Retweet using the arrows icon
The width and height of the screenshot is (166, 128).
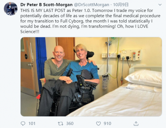(x=60, y=124)
